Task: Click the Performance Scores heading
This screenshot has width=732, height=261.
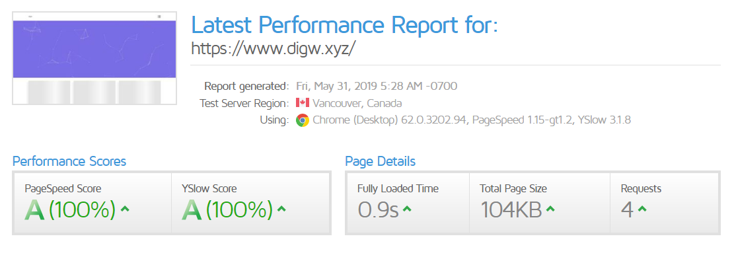Action: pos(69,161)
